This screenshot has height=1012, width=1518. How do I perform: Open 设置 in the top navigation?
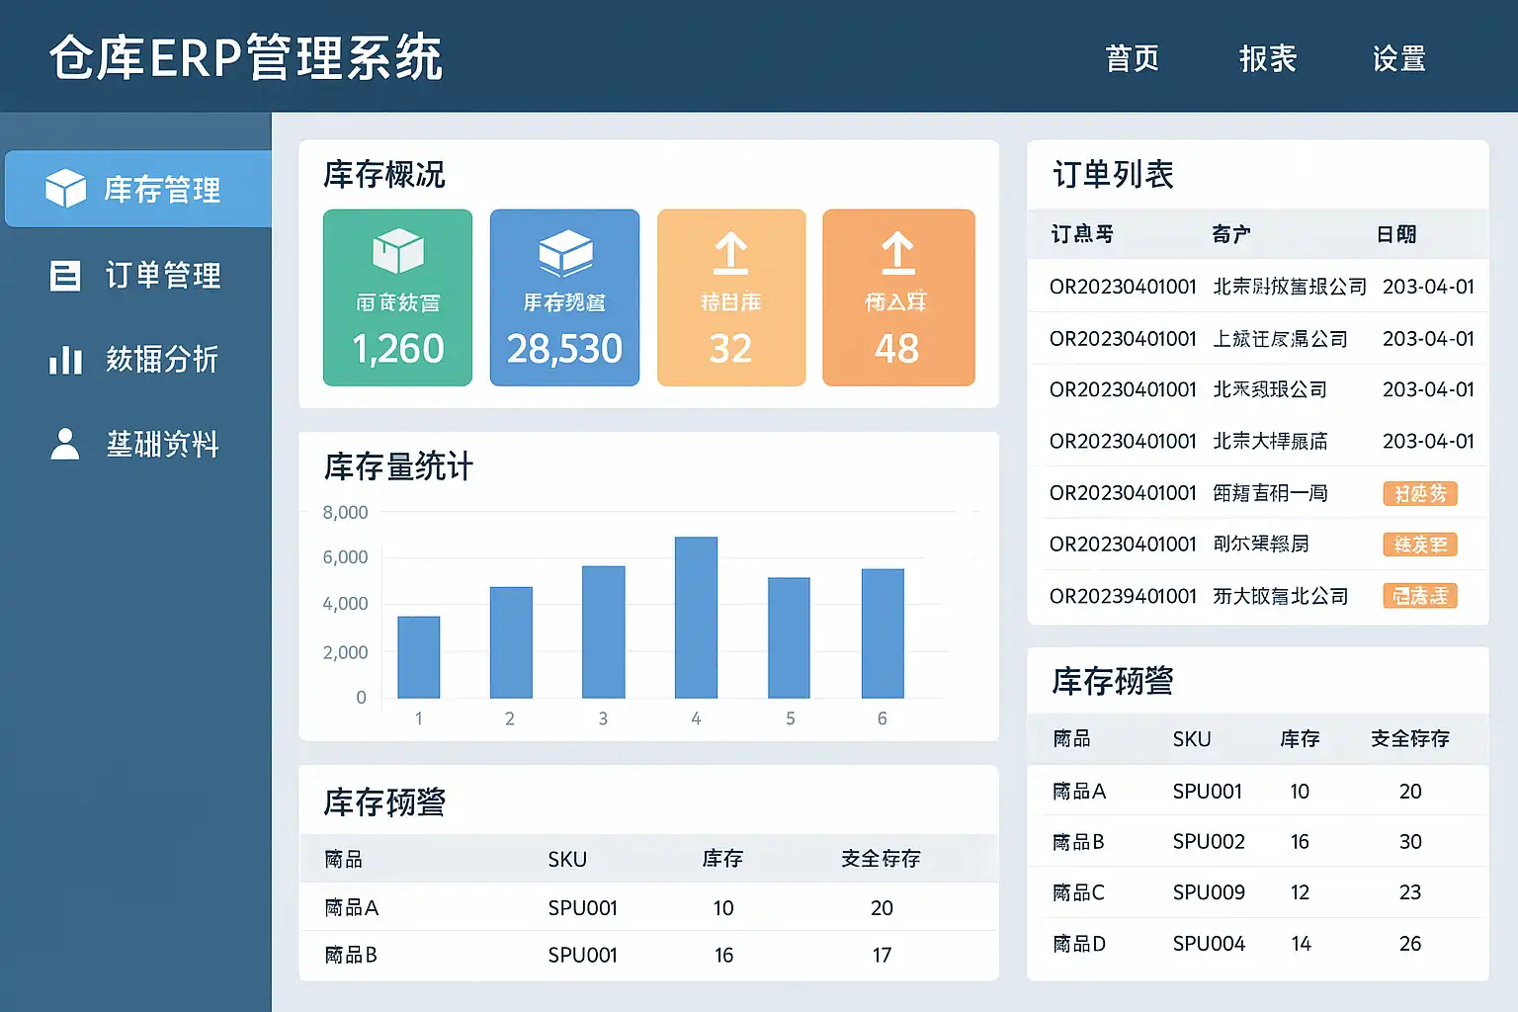[x=1398, y=59]
